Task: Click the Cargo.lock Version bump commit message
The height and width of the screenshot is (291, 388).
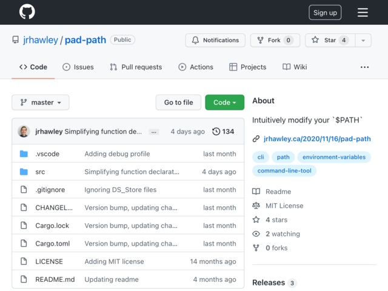Action: [131, 226]
